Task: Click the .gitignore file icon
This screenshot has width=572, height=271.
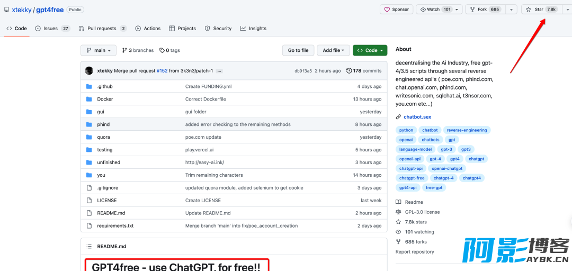Action: (x=89, y=188)
